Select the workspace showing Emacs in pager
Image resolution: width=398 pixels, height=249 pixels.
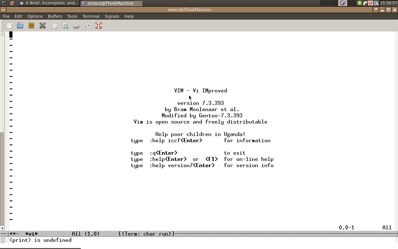pos(343,3)
